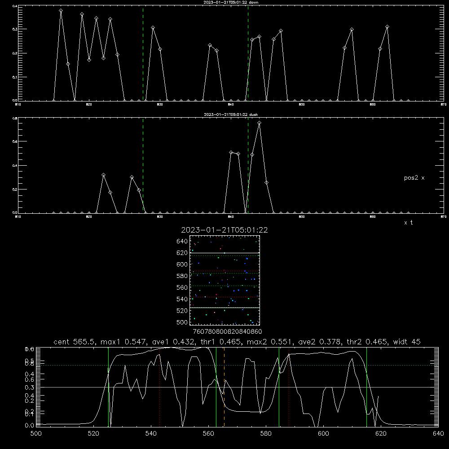Click the green vertical line near 615 in bottom plot

pos(366,387)
